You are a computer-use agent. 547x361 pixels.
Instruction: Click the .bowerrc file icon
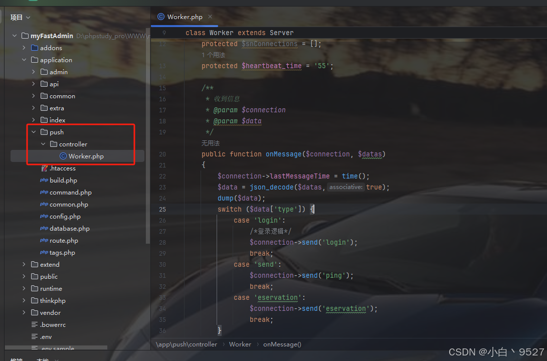pos(35,324)
